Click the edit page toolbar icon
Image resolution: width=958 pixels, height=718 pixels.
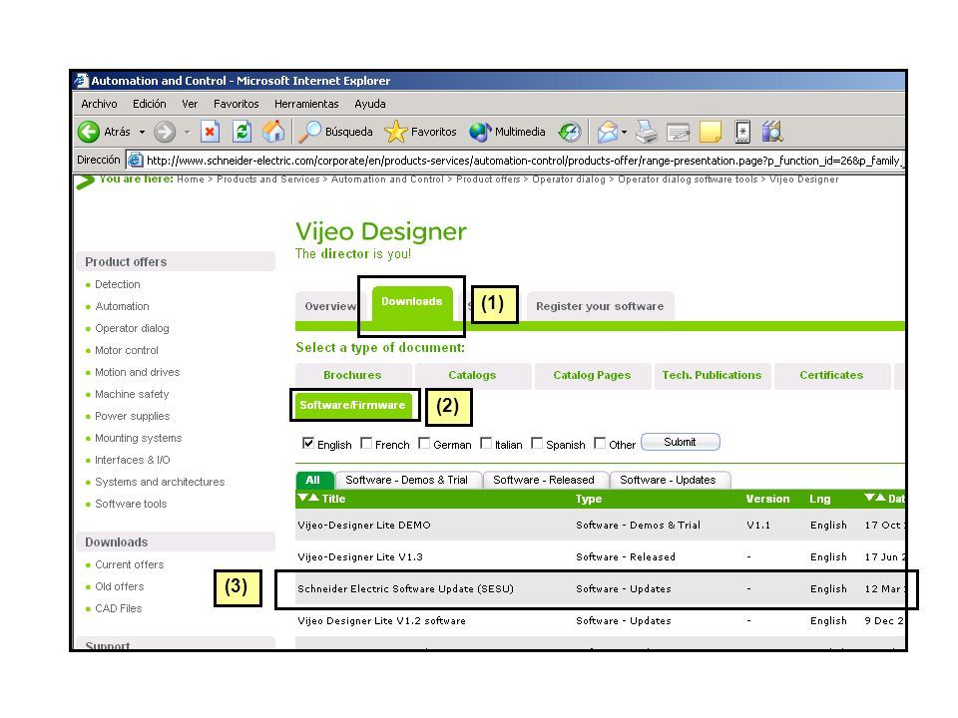coord(679,132)
